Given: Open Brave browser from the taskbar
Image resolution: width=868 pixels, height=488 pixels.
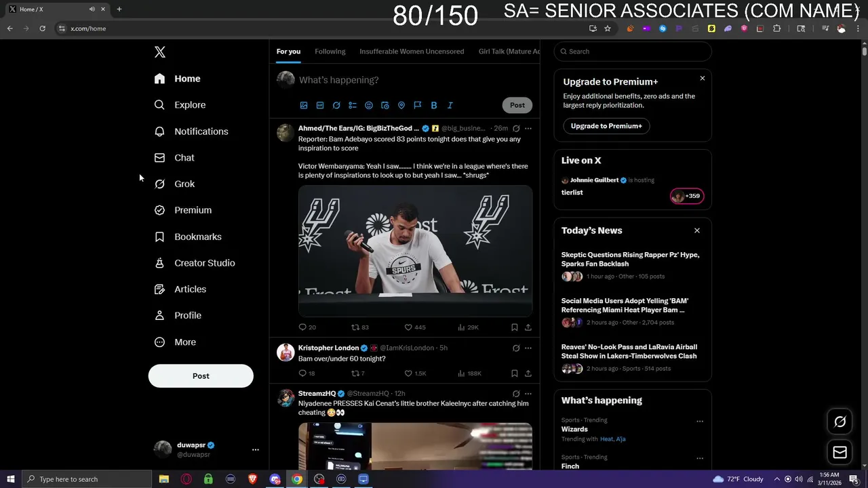Looking at the screenshot, I should point(252,479).
